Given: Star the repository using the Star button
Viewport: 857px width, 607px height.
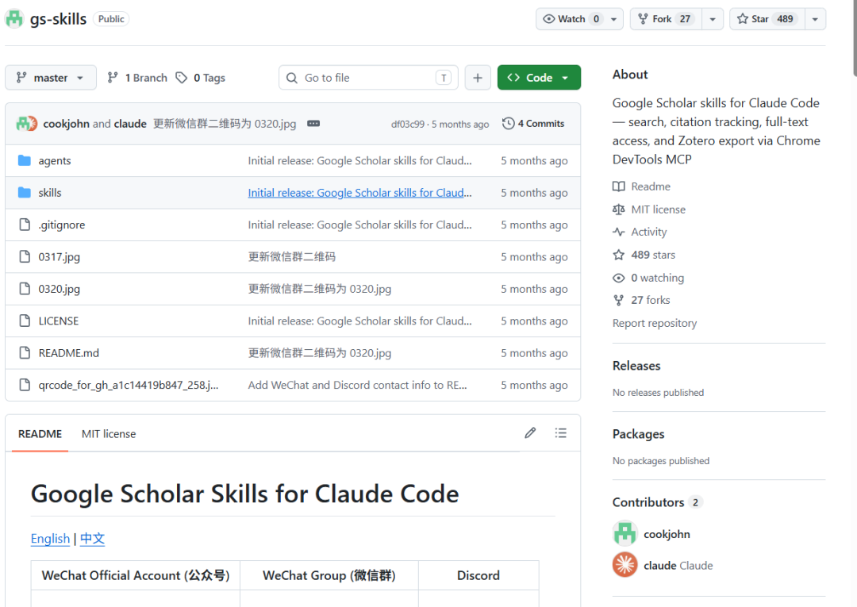Looking at the screenshot, I should 767,19.
